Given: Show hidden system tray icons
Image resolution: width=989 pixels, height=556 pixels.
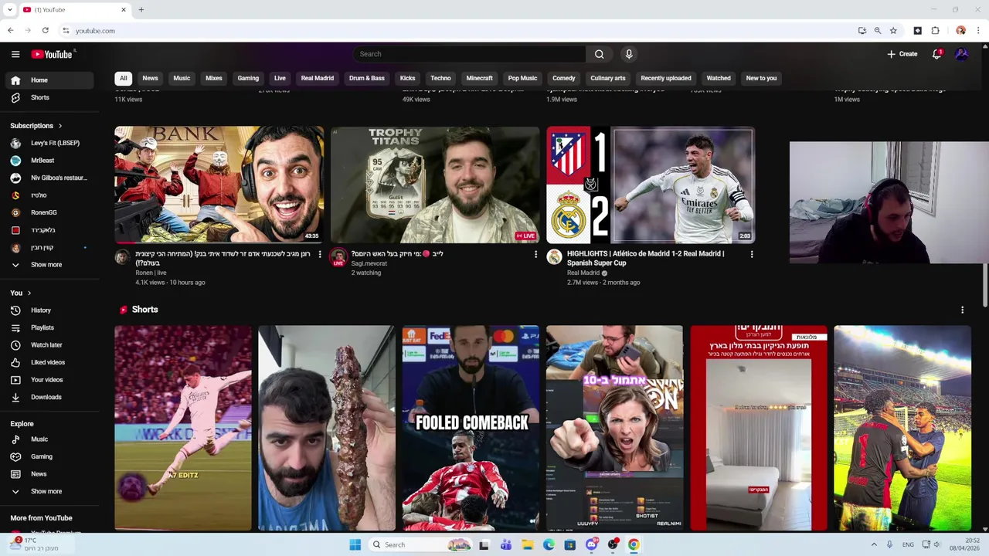Looking at the screenshot, I should [x=874, y=544].
